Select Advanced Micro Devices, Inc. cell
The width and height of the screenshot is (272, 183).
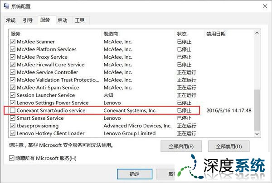click(137, 126)
